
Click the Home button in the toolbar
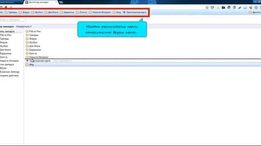(6, 7)
